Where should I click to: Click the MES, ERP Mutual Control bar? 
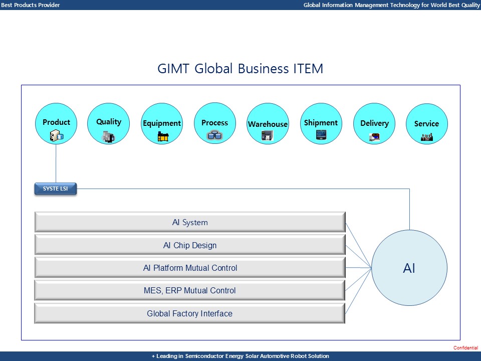pos(189,290)
